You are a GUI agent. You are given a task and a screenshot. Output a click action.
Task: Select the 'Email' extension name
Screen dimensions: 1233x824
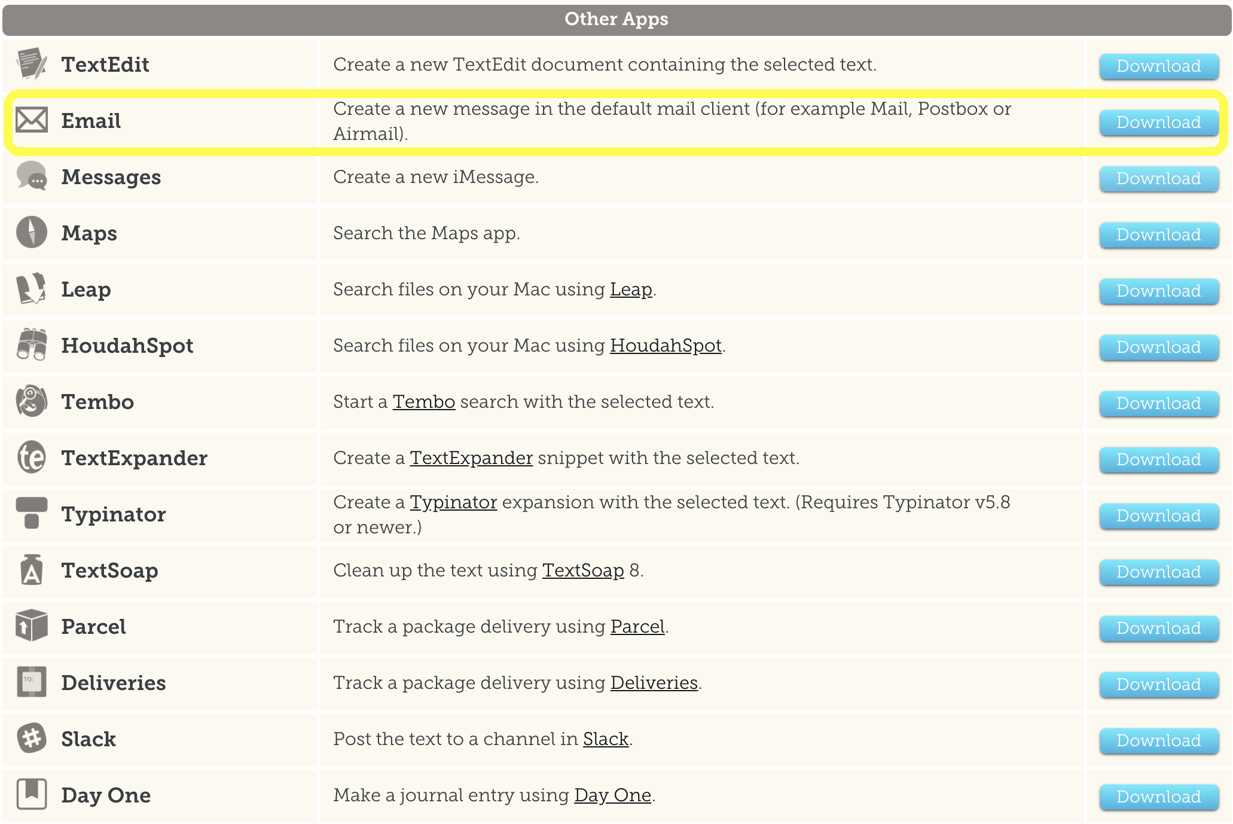[x=91, y=121]
